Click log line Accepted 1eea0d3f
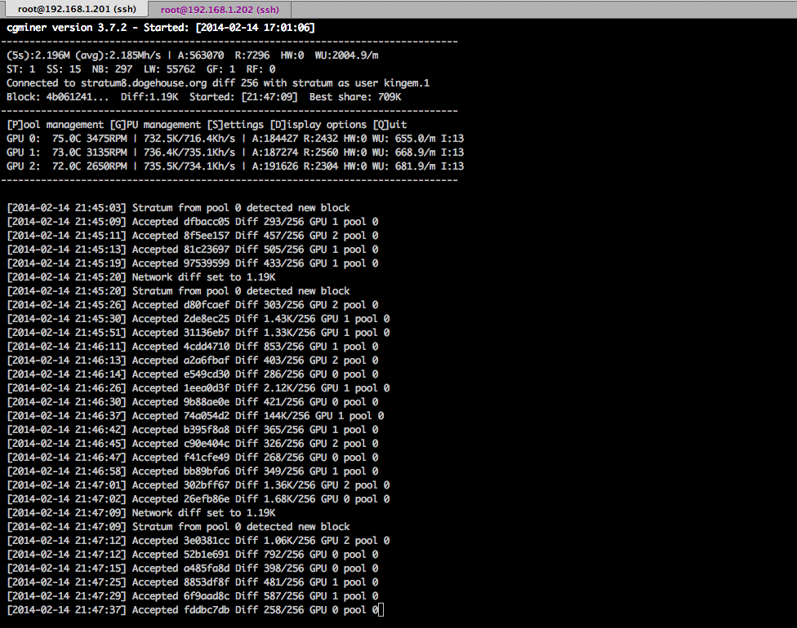This screenshot has height=628, width=797. point(198,388)
